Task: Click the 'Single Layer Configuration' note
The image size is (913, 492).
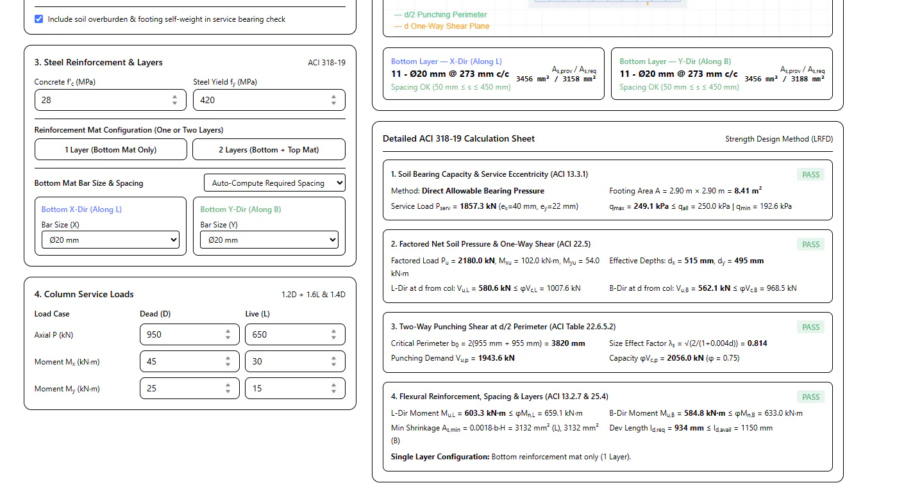Action: click(x=511, y=457)
